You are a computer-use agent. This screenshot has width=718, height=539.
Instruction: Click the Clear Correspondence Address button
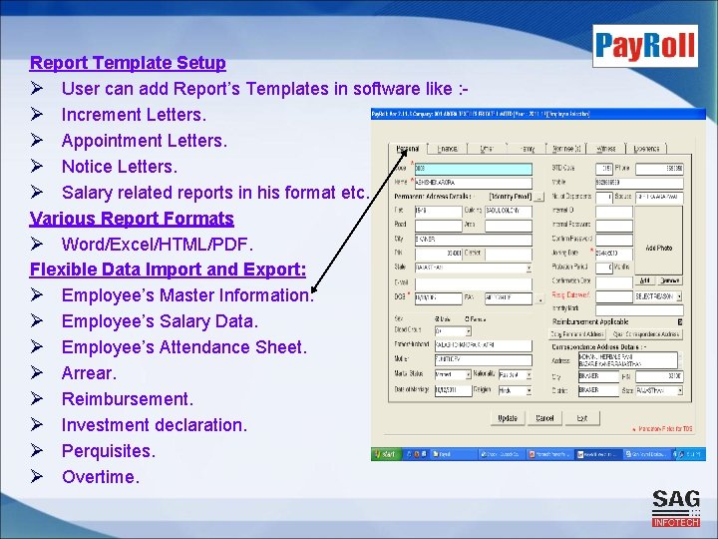[645, 334]
